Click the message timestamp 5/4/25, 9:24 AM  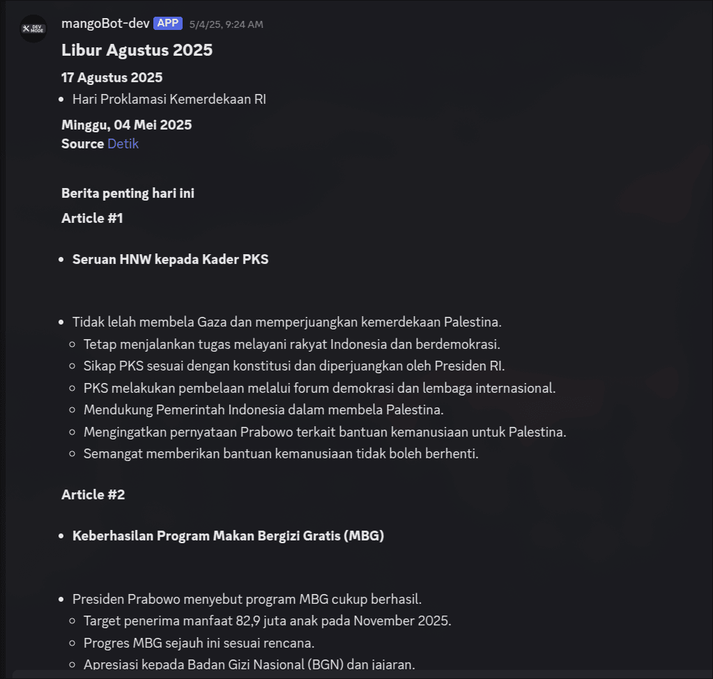pyautogui.click(x=226, y=24)
